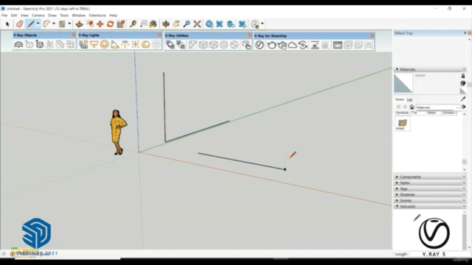Click the Zoom Extents tool

click(197, 24)
